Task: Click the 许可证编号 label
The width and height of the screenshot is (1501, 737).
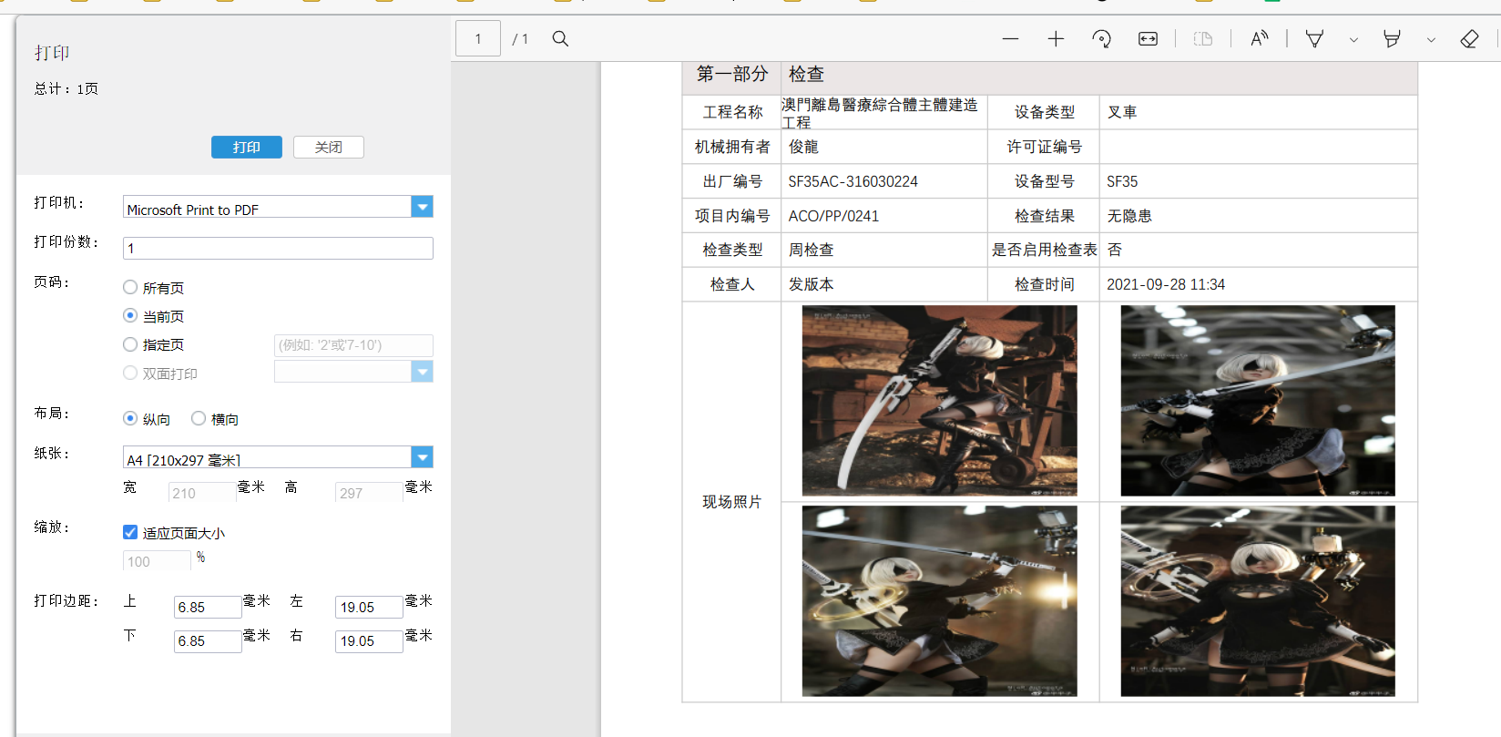Action: tap(1044, 147)
